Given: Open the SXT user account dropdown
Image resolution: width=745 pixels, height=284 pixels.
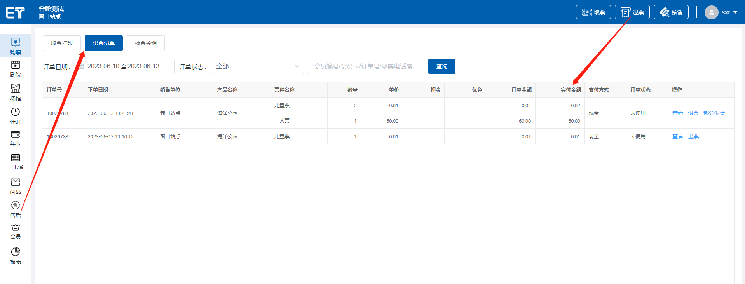Looking at the screenshot, I should (721, 12).
